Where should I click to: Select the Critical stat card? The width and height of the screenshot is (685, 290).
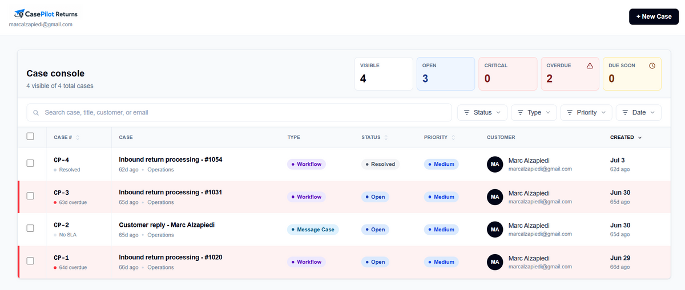tap(508, 73)
